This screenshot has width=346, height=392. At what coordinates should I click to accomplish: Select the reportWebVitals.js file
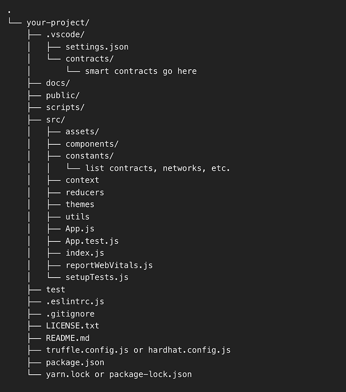pyautogui.click(x=109, y=265)
